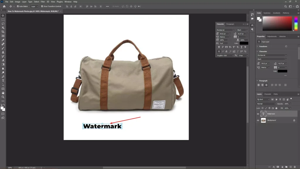Click the hue slider in Color panel

pos(296,23)
